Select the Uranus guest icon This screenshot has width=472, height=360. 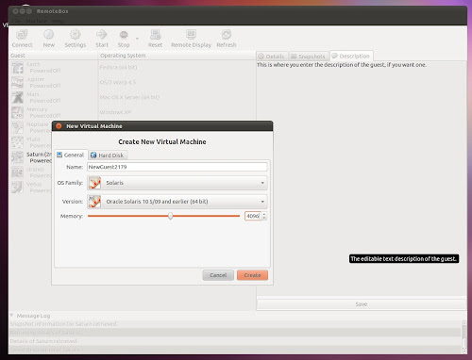click(x=17, y=172)
